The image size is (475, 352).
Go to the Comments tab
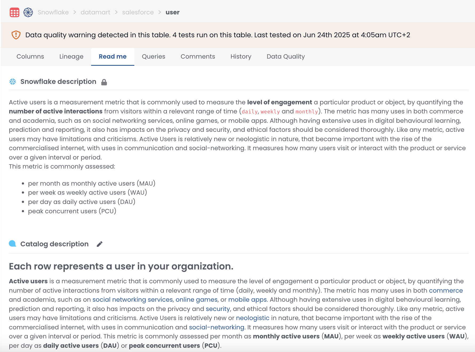coord(198,56)
